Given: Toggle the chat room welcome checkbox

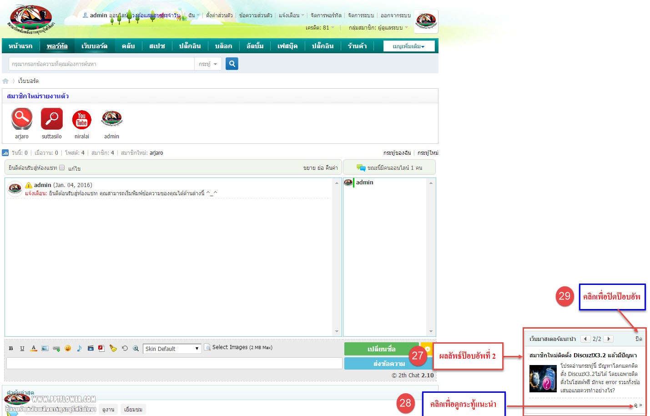Looking at the screenshot, I should (62, 167).
